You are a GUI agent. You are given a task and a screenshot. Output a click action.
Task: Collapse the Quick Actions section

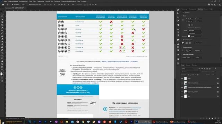pos(182,54)
